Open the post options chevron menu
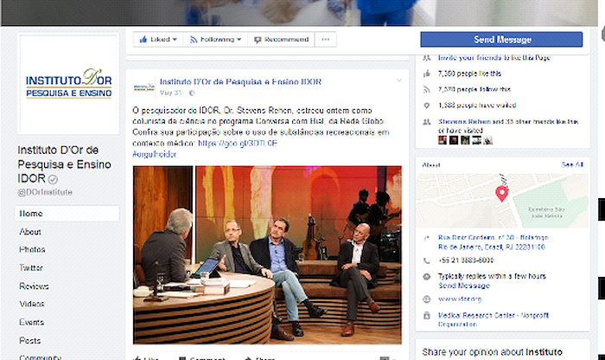605x360 pixels. point(399,80)
